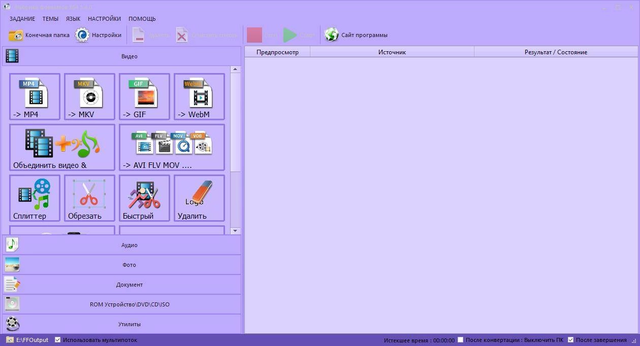Expand the Документ section
The height and width of the screenshot is (346, 640).
point(122,285)
